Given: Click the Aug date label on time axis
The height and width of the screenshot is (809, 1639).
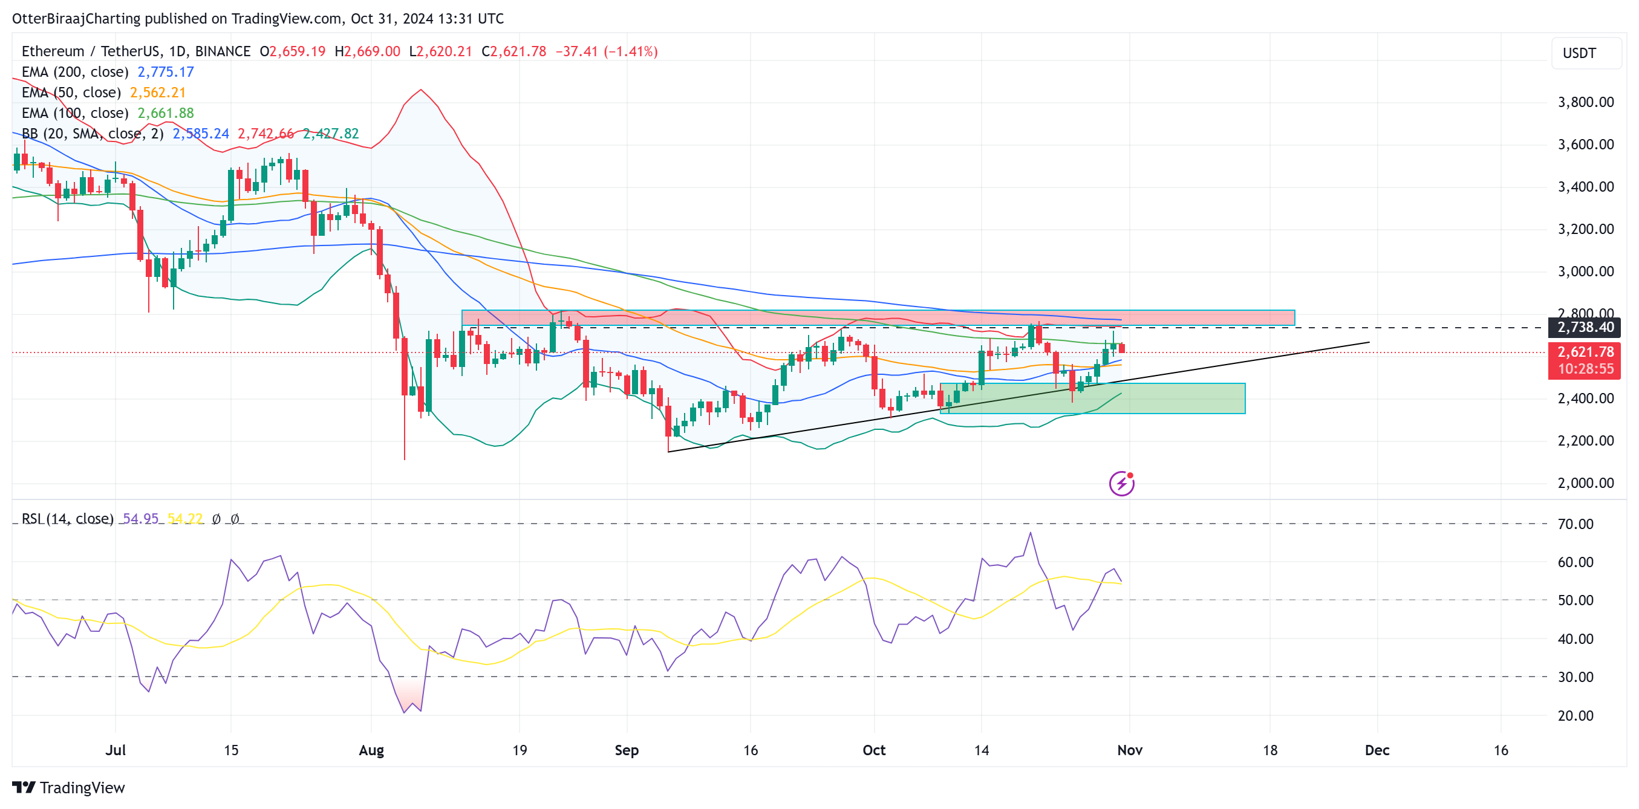Looking at the screenshot, I should (x=371, y=750).
